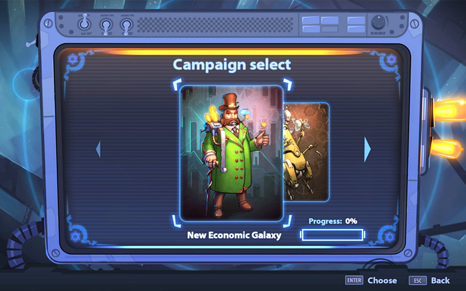Flip the first toggle switch on console top
This screenshot has height=291, width=466.
(84, 23)
